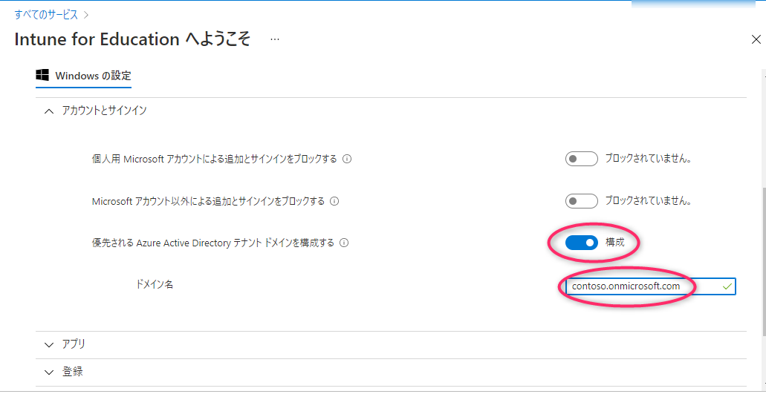766x394 pixels.
Task: Click the 個人用 Microsoft アカウント setting label
Action: pos(215,159)
